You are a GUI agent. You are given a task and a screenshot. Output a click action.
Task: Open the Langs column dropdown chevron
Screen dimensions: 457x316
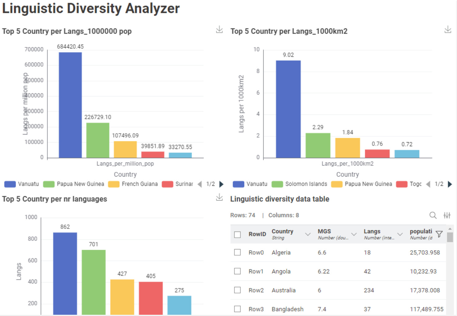[400, 234]
